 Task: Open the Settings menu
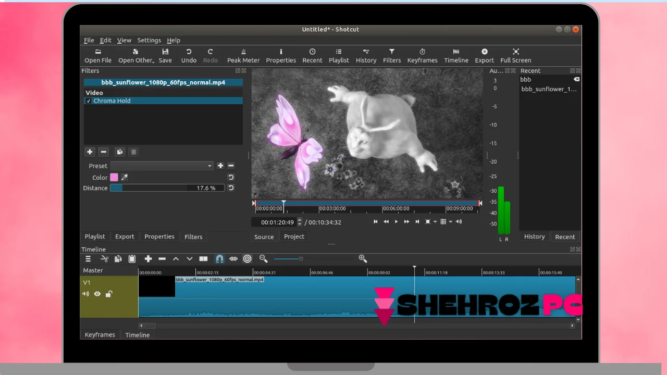pyautogui.click(x=149, y=40)
